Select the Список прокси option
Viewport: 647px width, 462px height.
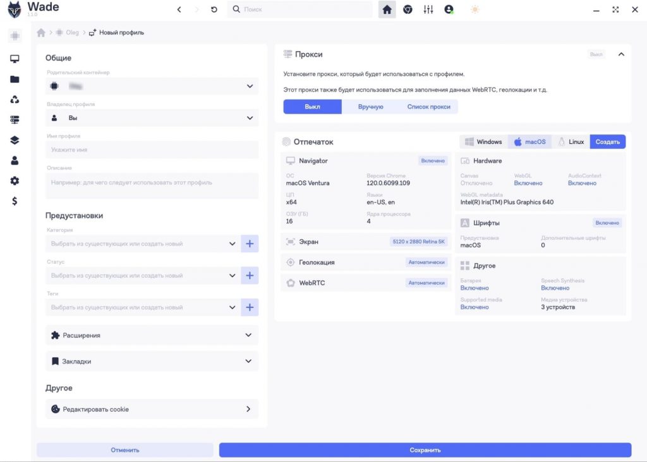(x=429, y=107)
